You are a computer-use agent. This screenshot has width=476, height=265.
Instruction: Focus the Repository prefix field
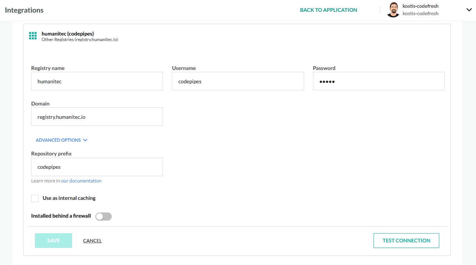click(97, 167)
